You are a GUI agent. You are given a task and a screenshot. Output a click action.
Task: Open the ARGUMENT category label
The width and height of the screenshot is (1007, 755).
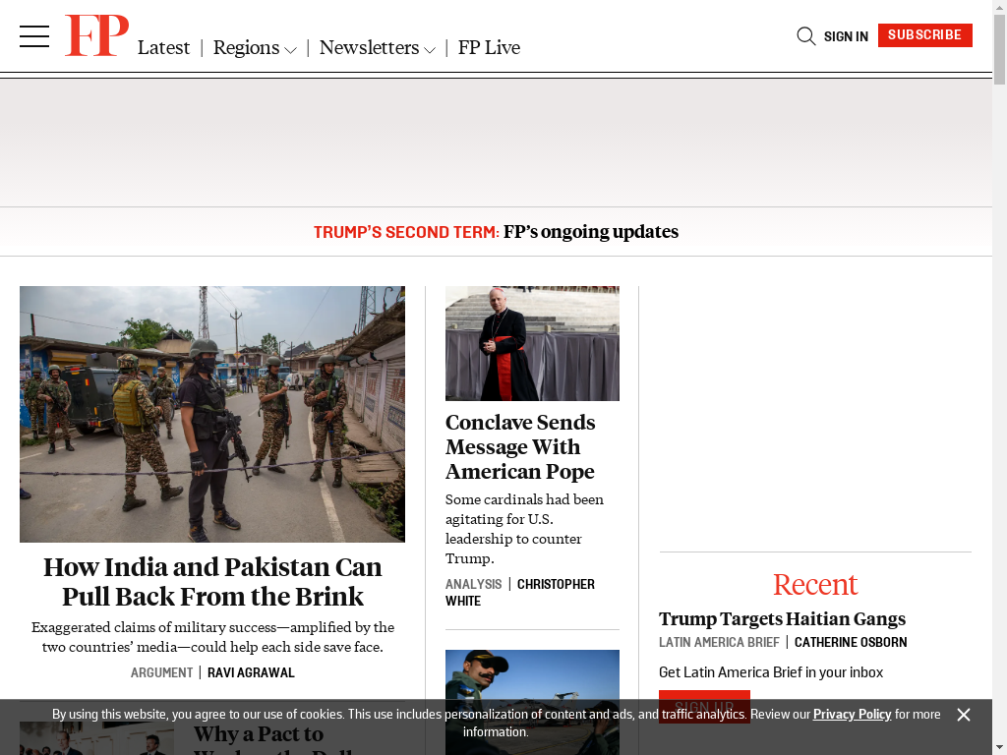coord(161,672)
